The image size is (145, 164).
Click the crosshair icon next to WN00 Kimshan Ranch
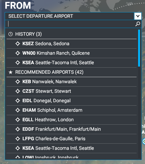[18, 53]
